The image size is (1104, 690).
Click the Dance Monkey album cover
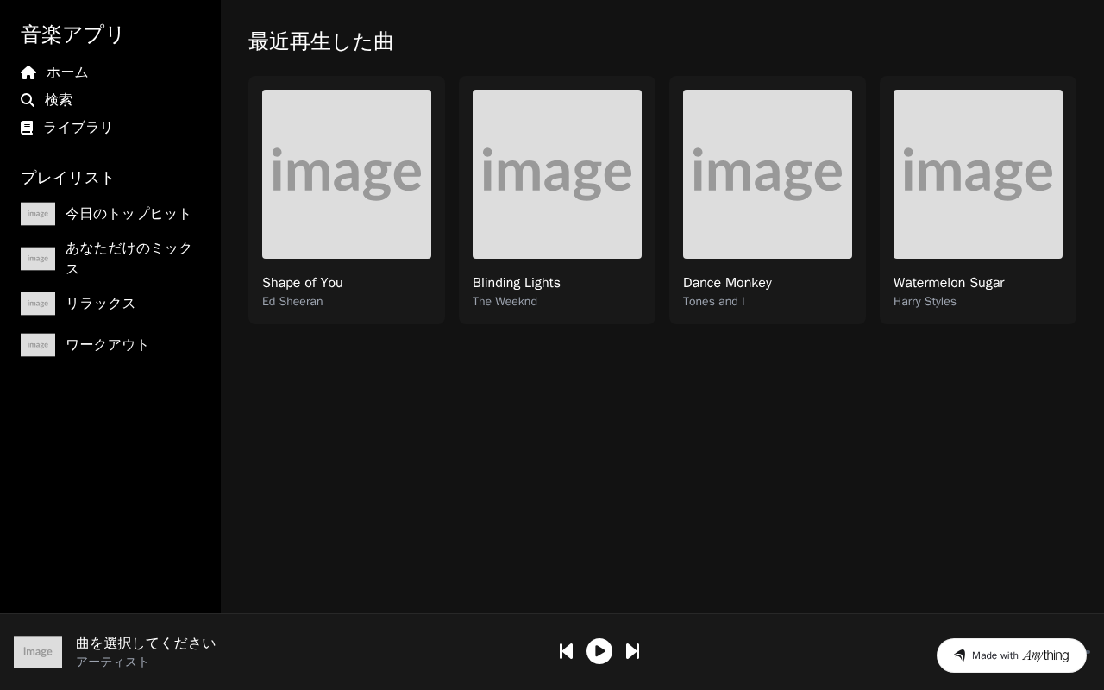point(768,174)
